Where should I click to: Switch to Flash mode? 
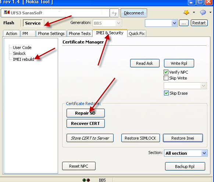pyautogui.click(x=9, y=23)
